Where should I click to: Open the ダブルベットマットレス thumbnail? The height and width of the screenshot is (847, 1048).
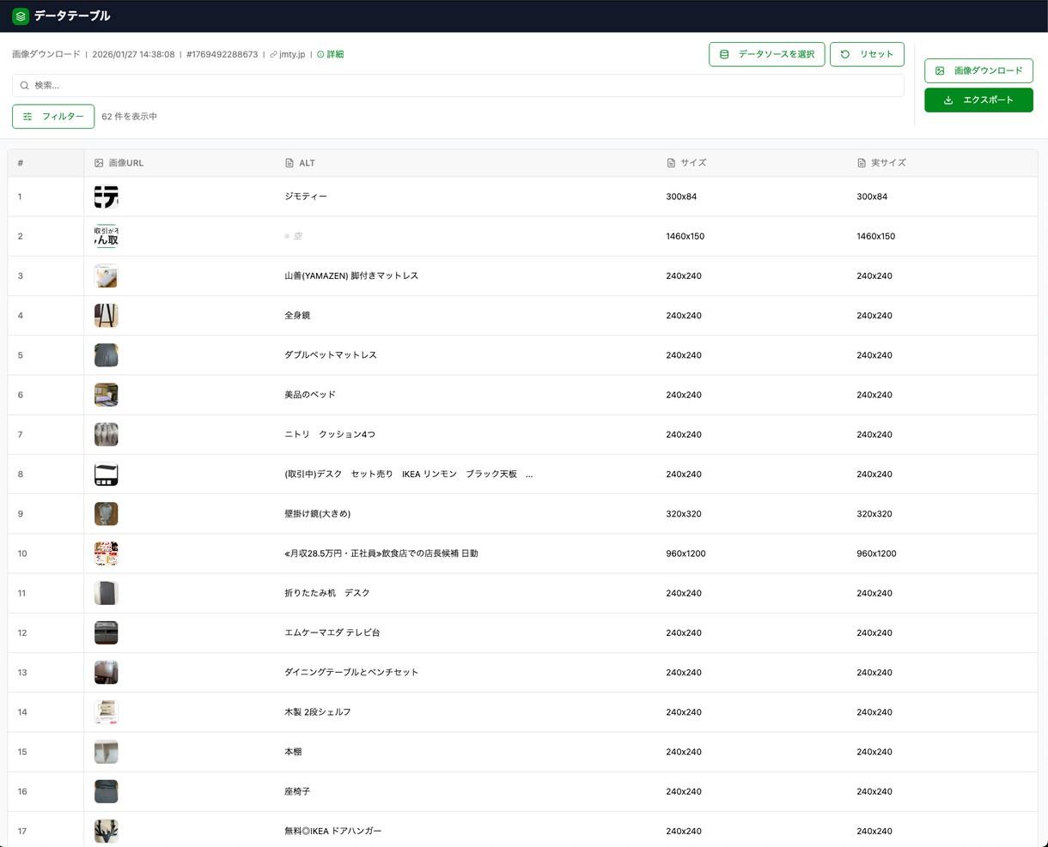click(107, 355)
